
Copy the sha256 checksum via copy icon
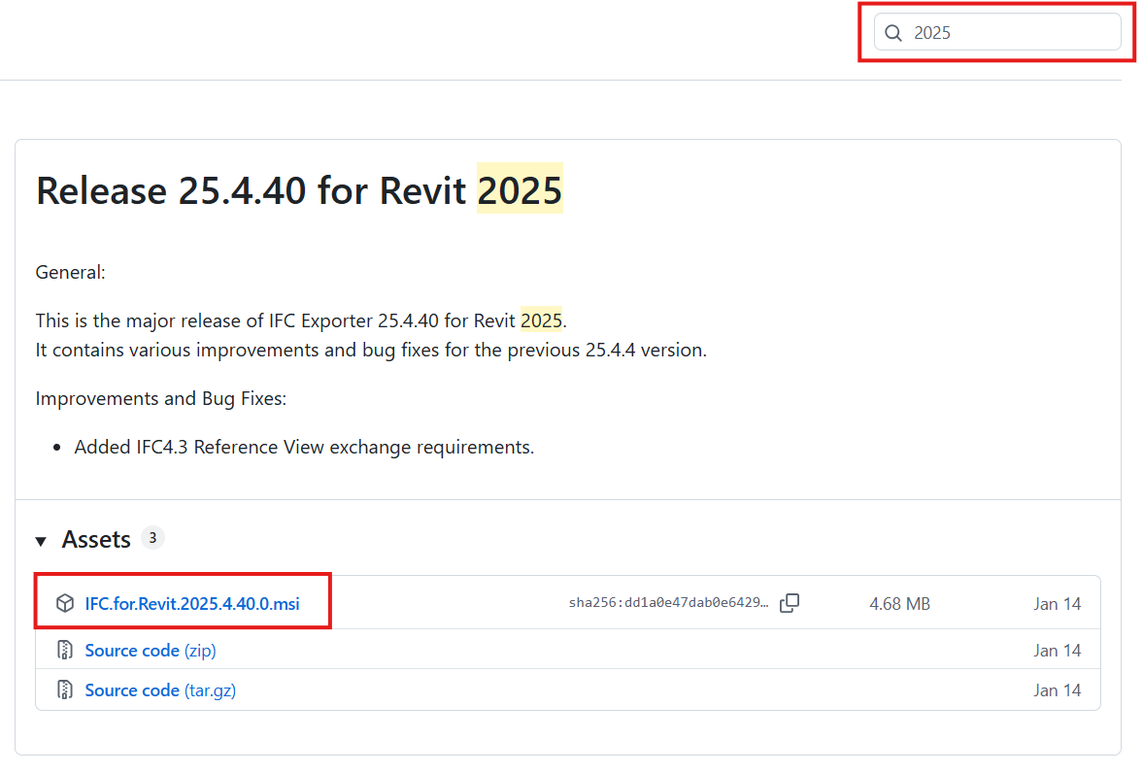[790, 603]
